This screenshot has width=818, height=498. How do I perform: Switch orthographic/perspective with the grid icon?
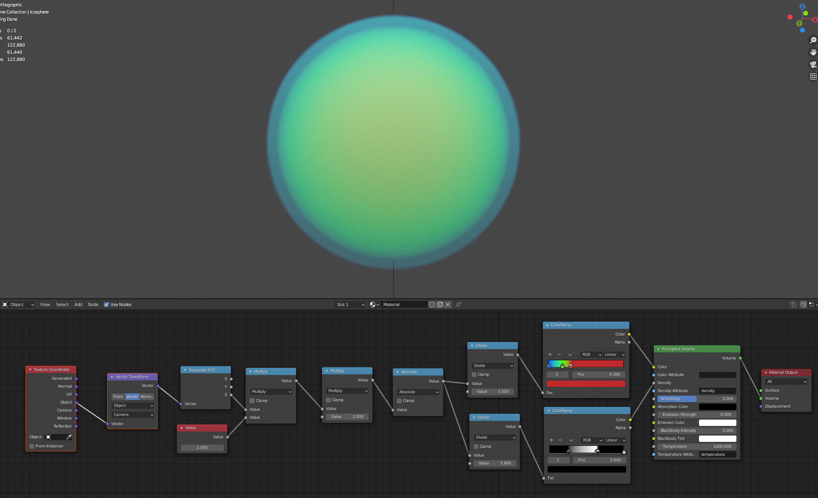[813, 76]
